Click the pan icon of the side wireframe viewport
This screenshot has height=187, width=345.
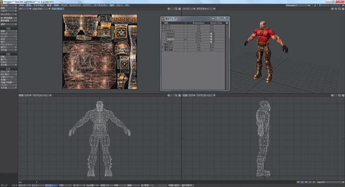click(x=332, y=95)
